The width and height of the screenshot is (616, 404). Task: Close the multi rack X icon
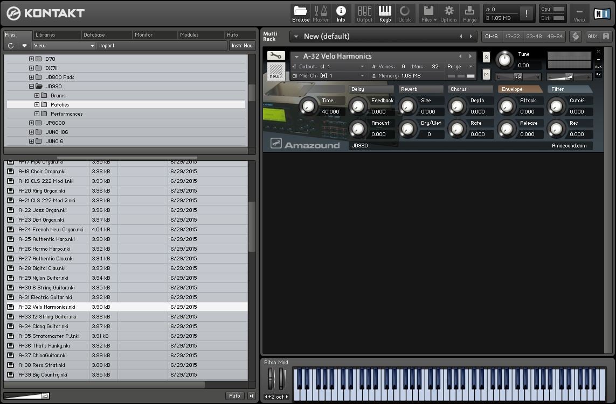(606, 37)
